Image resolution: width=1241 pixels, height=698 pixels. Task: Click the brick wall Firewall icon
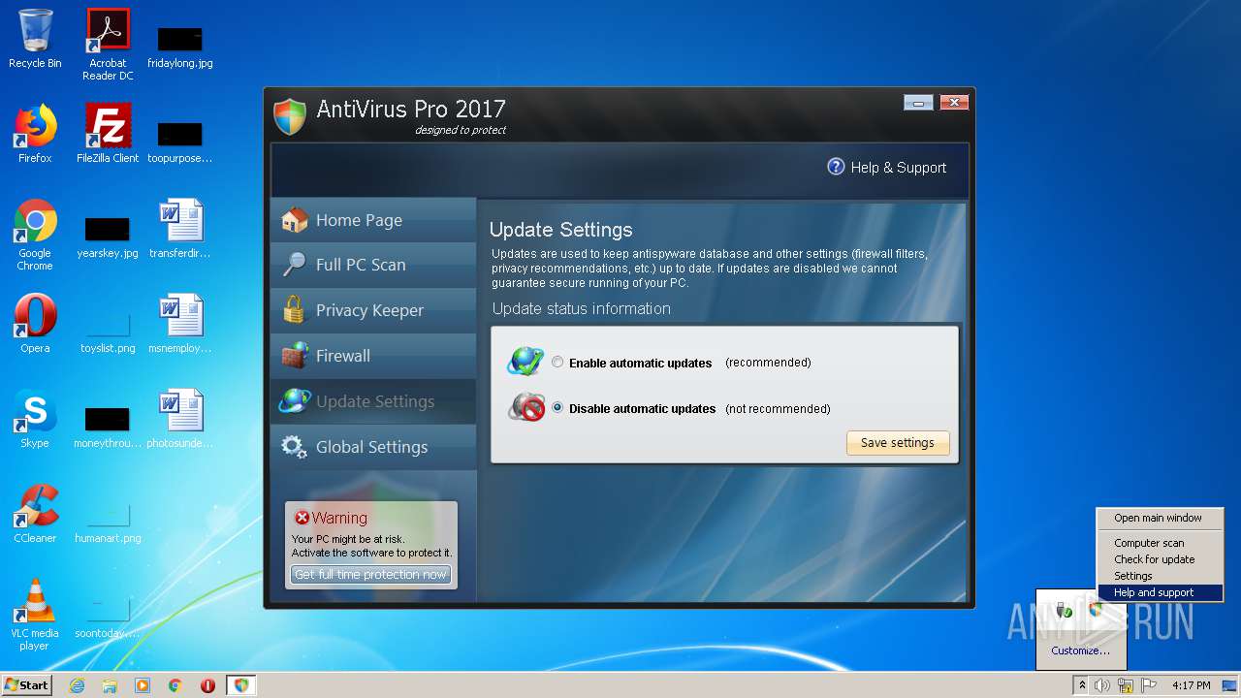pos(294,356)
